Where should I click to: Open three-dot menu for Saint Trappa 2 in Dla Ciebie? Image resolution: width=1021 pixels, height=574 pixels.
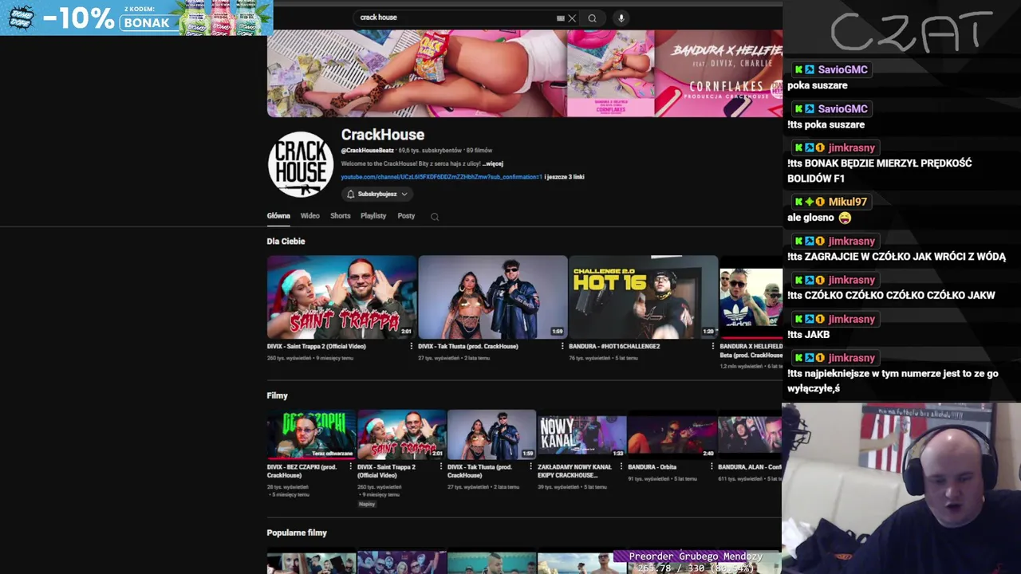point(411,347)
